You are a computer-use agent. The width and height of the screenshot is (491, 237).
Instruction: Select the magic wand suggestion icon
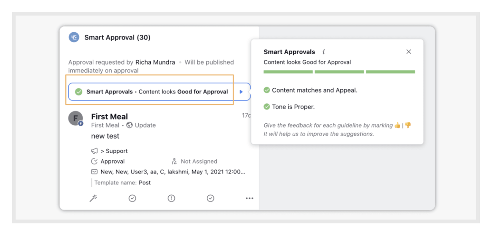92,198
